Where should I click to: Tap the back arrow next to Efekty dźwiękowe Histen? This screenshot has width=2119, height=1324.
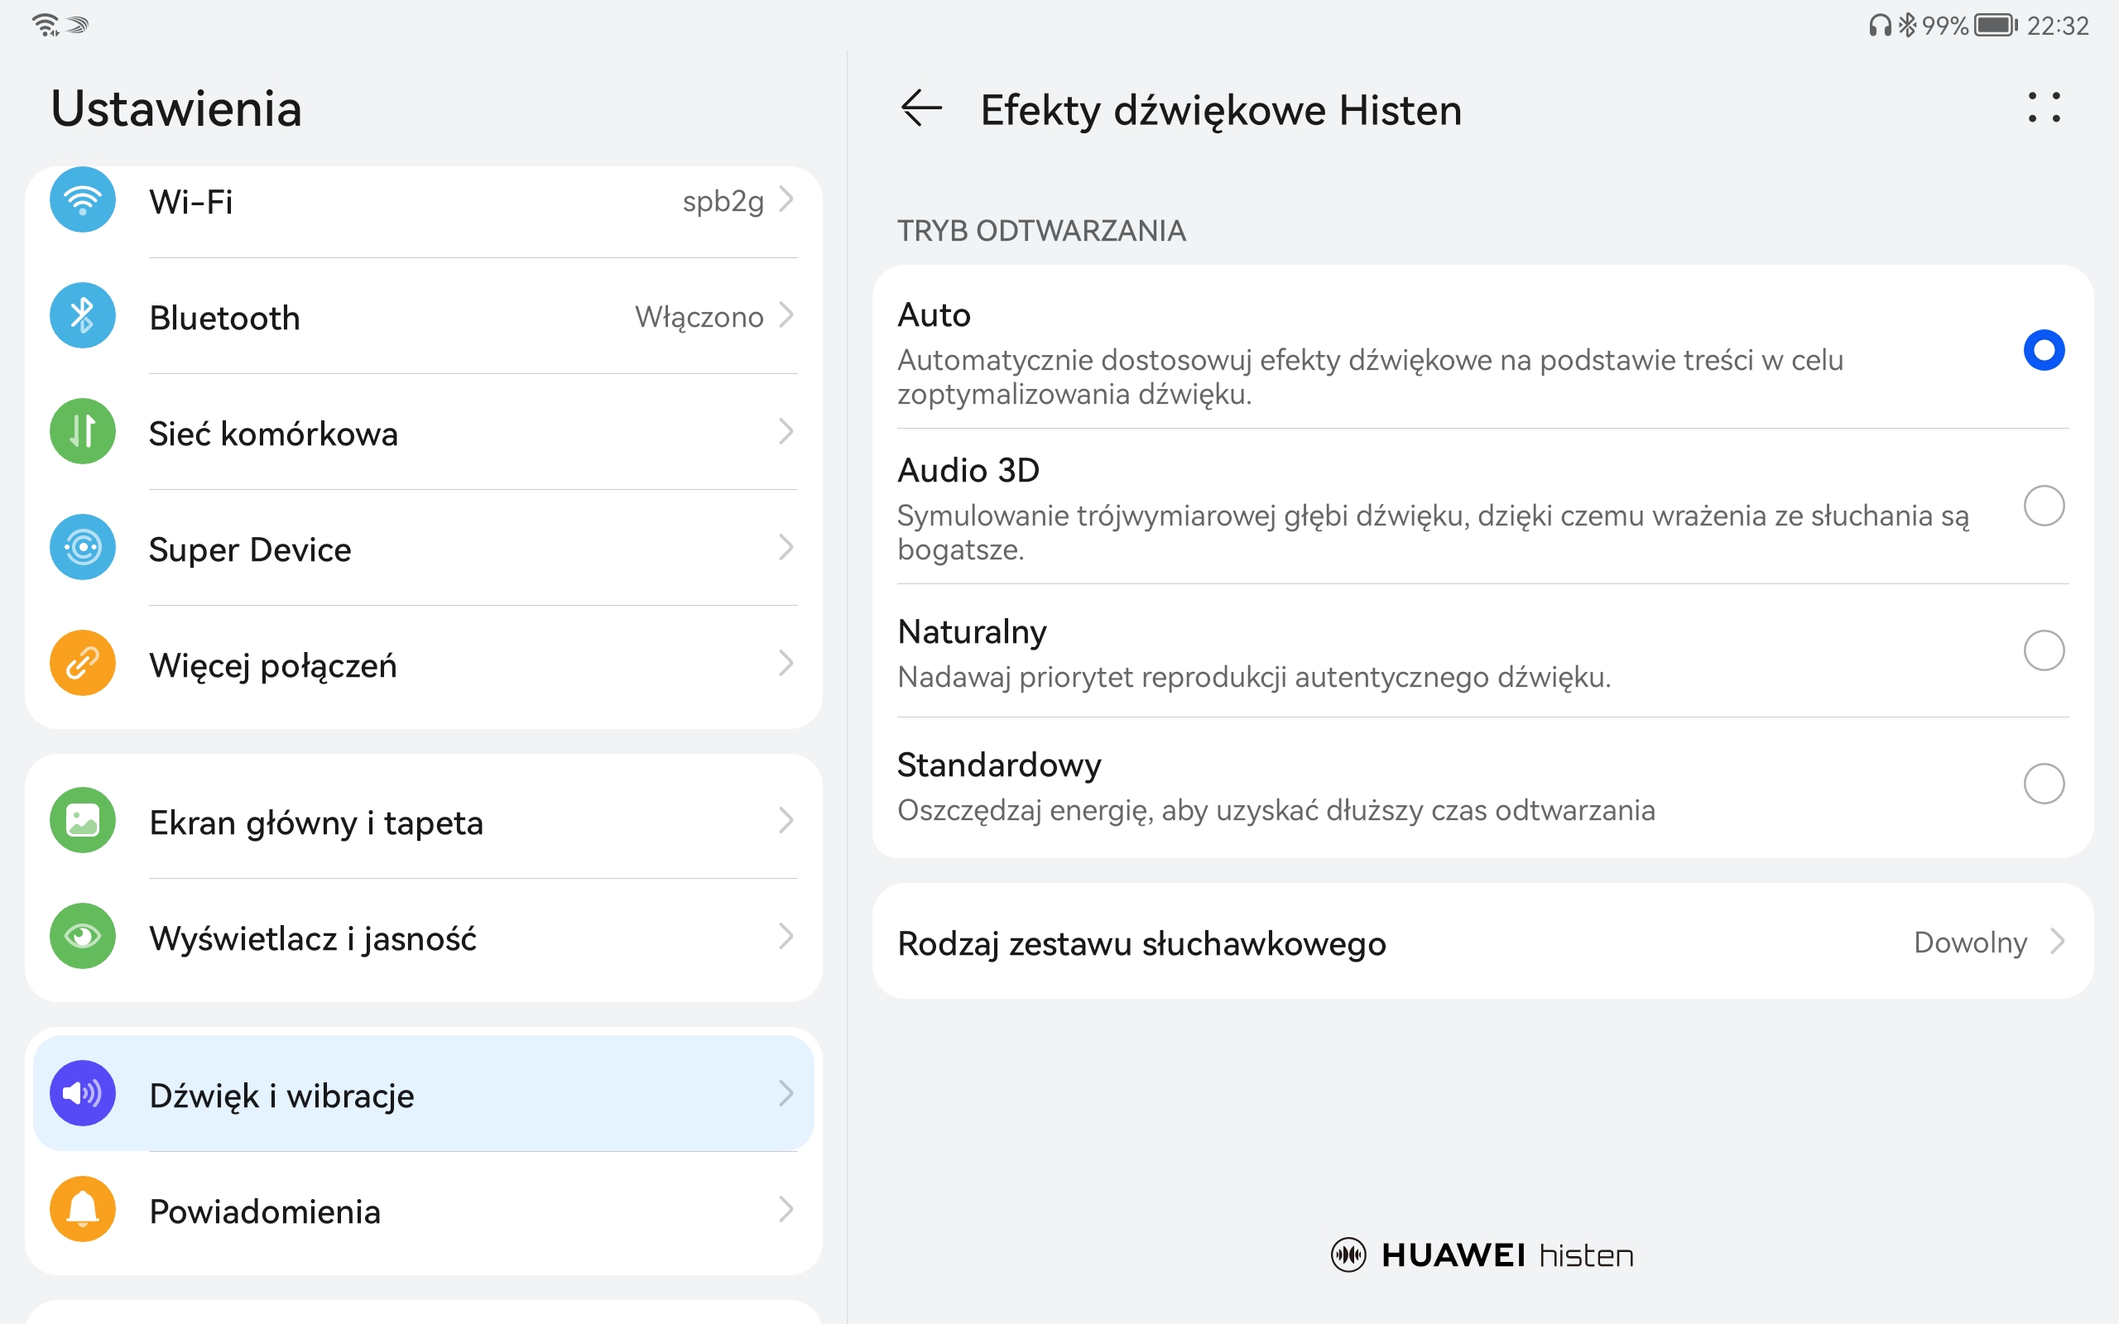click(921, 108)
